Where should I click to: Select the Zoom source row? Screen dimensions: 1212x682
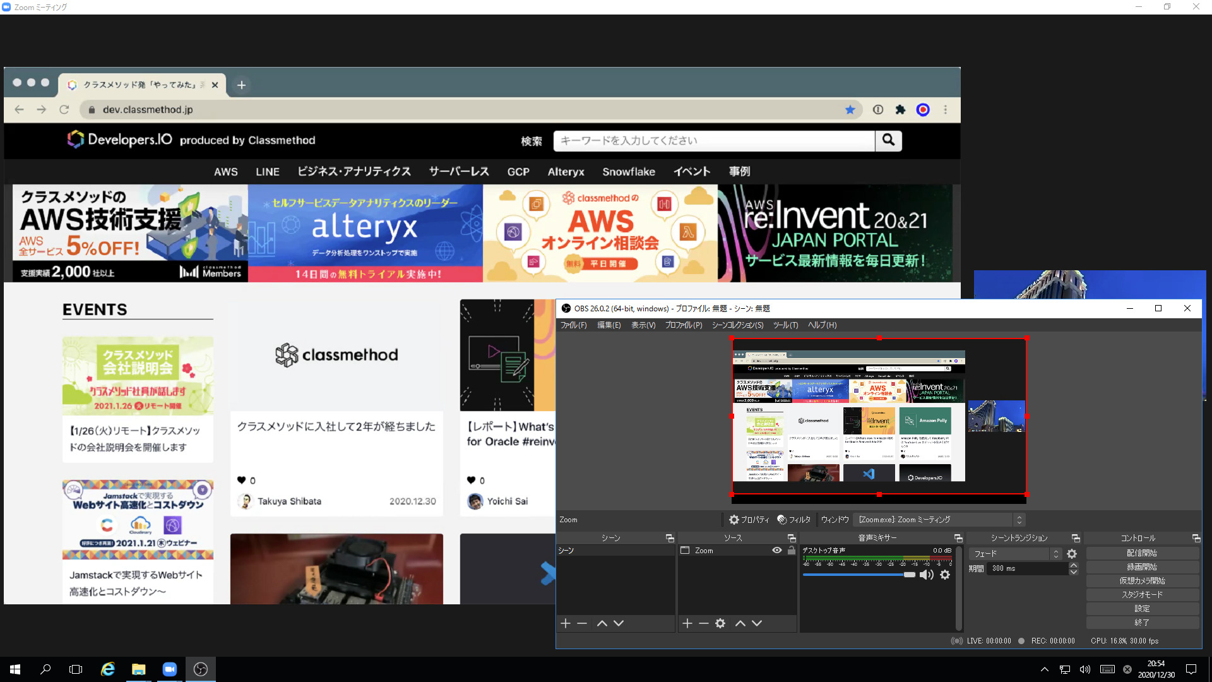pos(737,551)
